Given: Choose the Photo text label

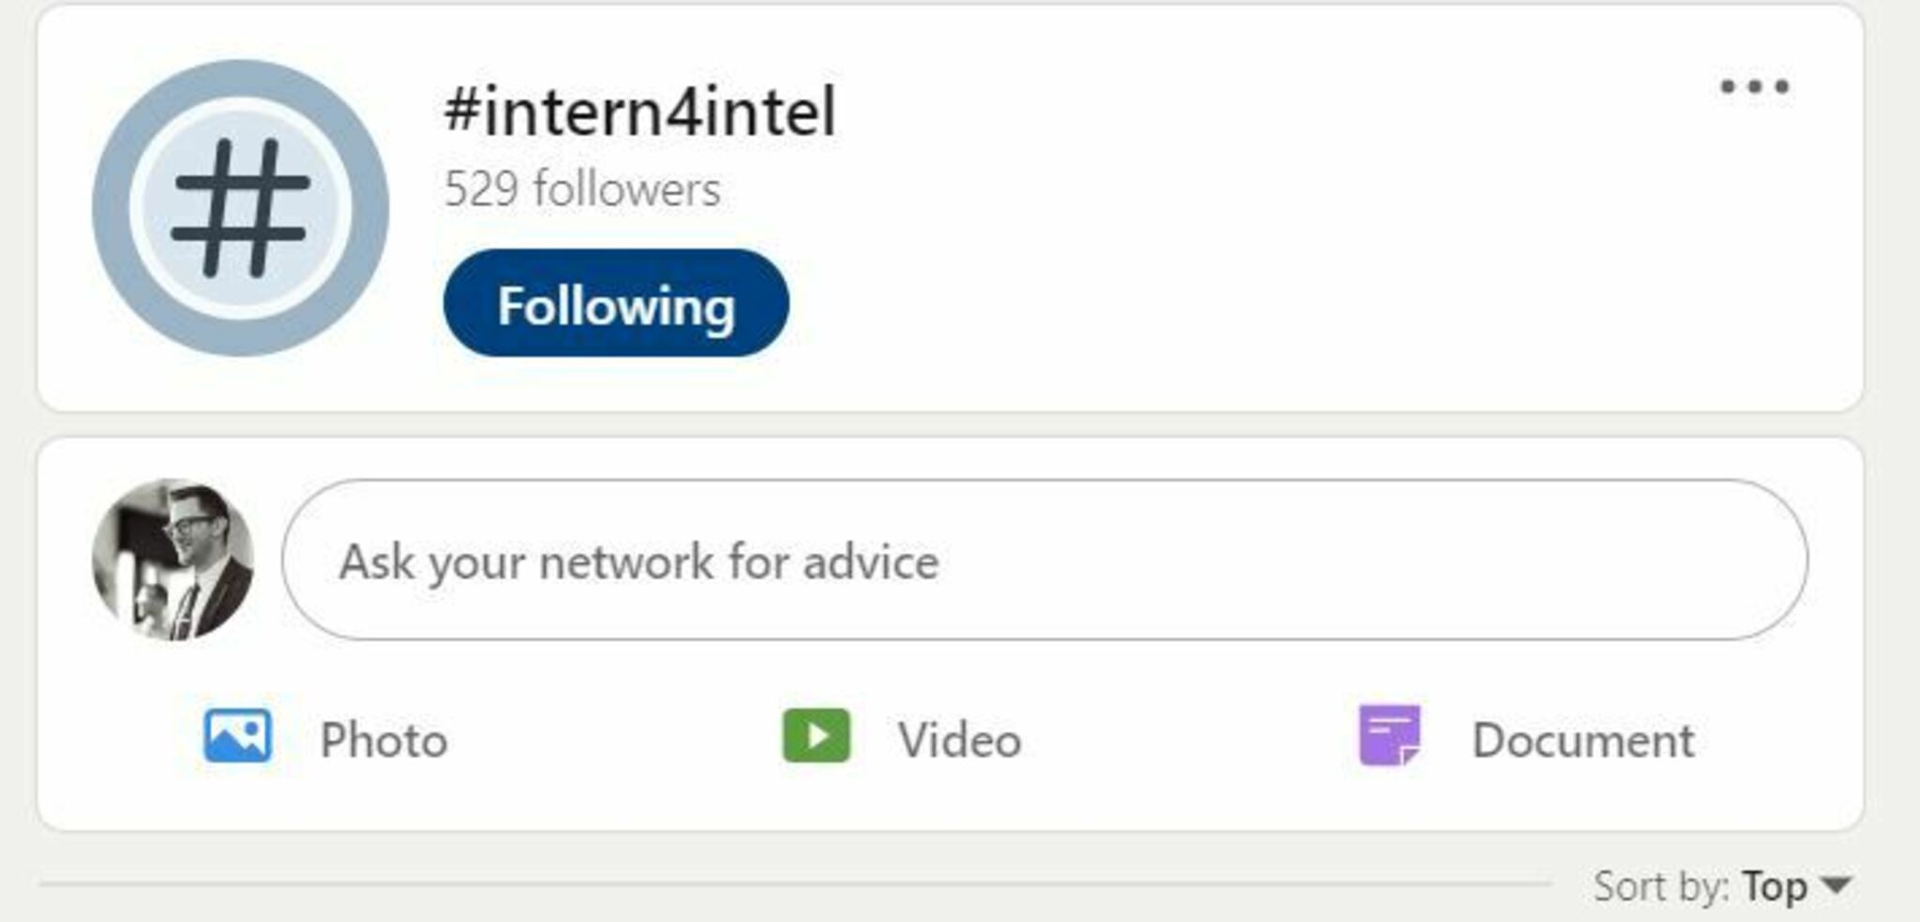Looking at the screenshot, I should pyautogui.click(x=383, y=740).
